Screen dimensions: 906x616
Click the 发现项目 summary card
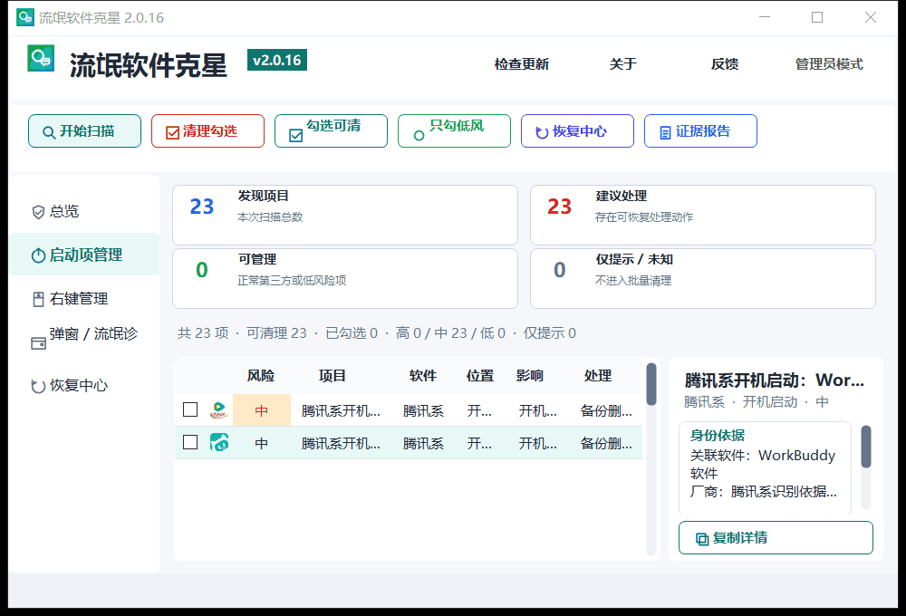pos(345,215)
